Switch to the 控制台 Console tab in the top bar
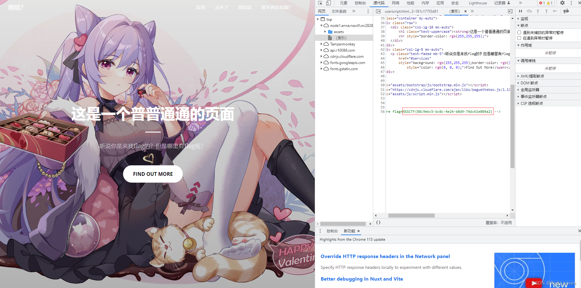Image resolution: width=581 pixels, height=288 pixels. coord(360,3)
